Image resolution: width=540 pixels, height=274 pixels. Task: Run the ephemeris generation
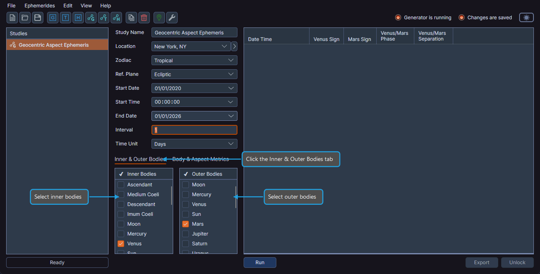[260, 262]
